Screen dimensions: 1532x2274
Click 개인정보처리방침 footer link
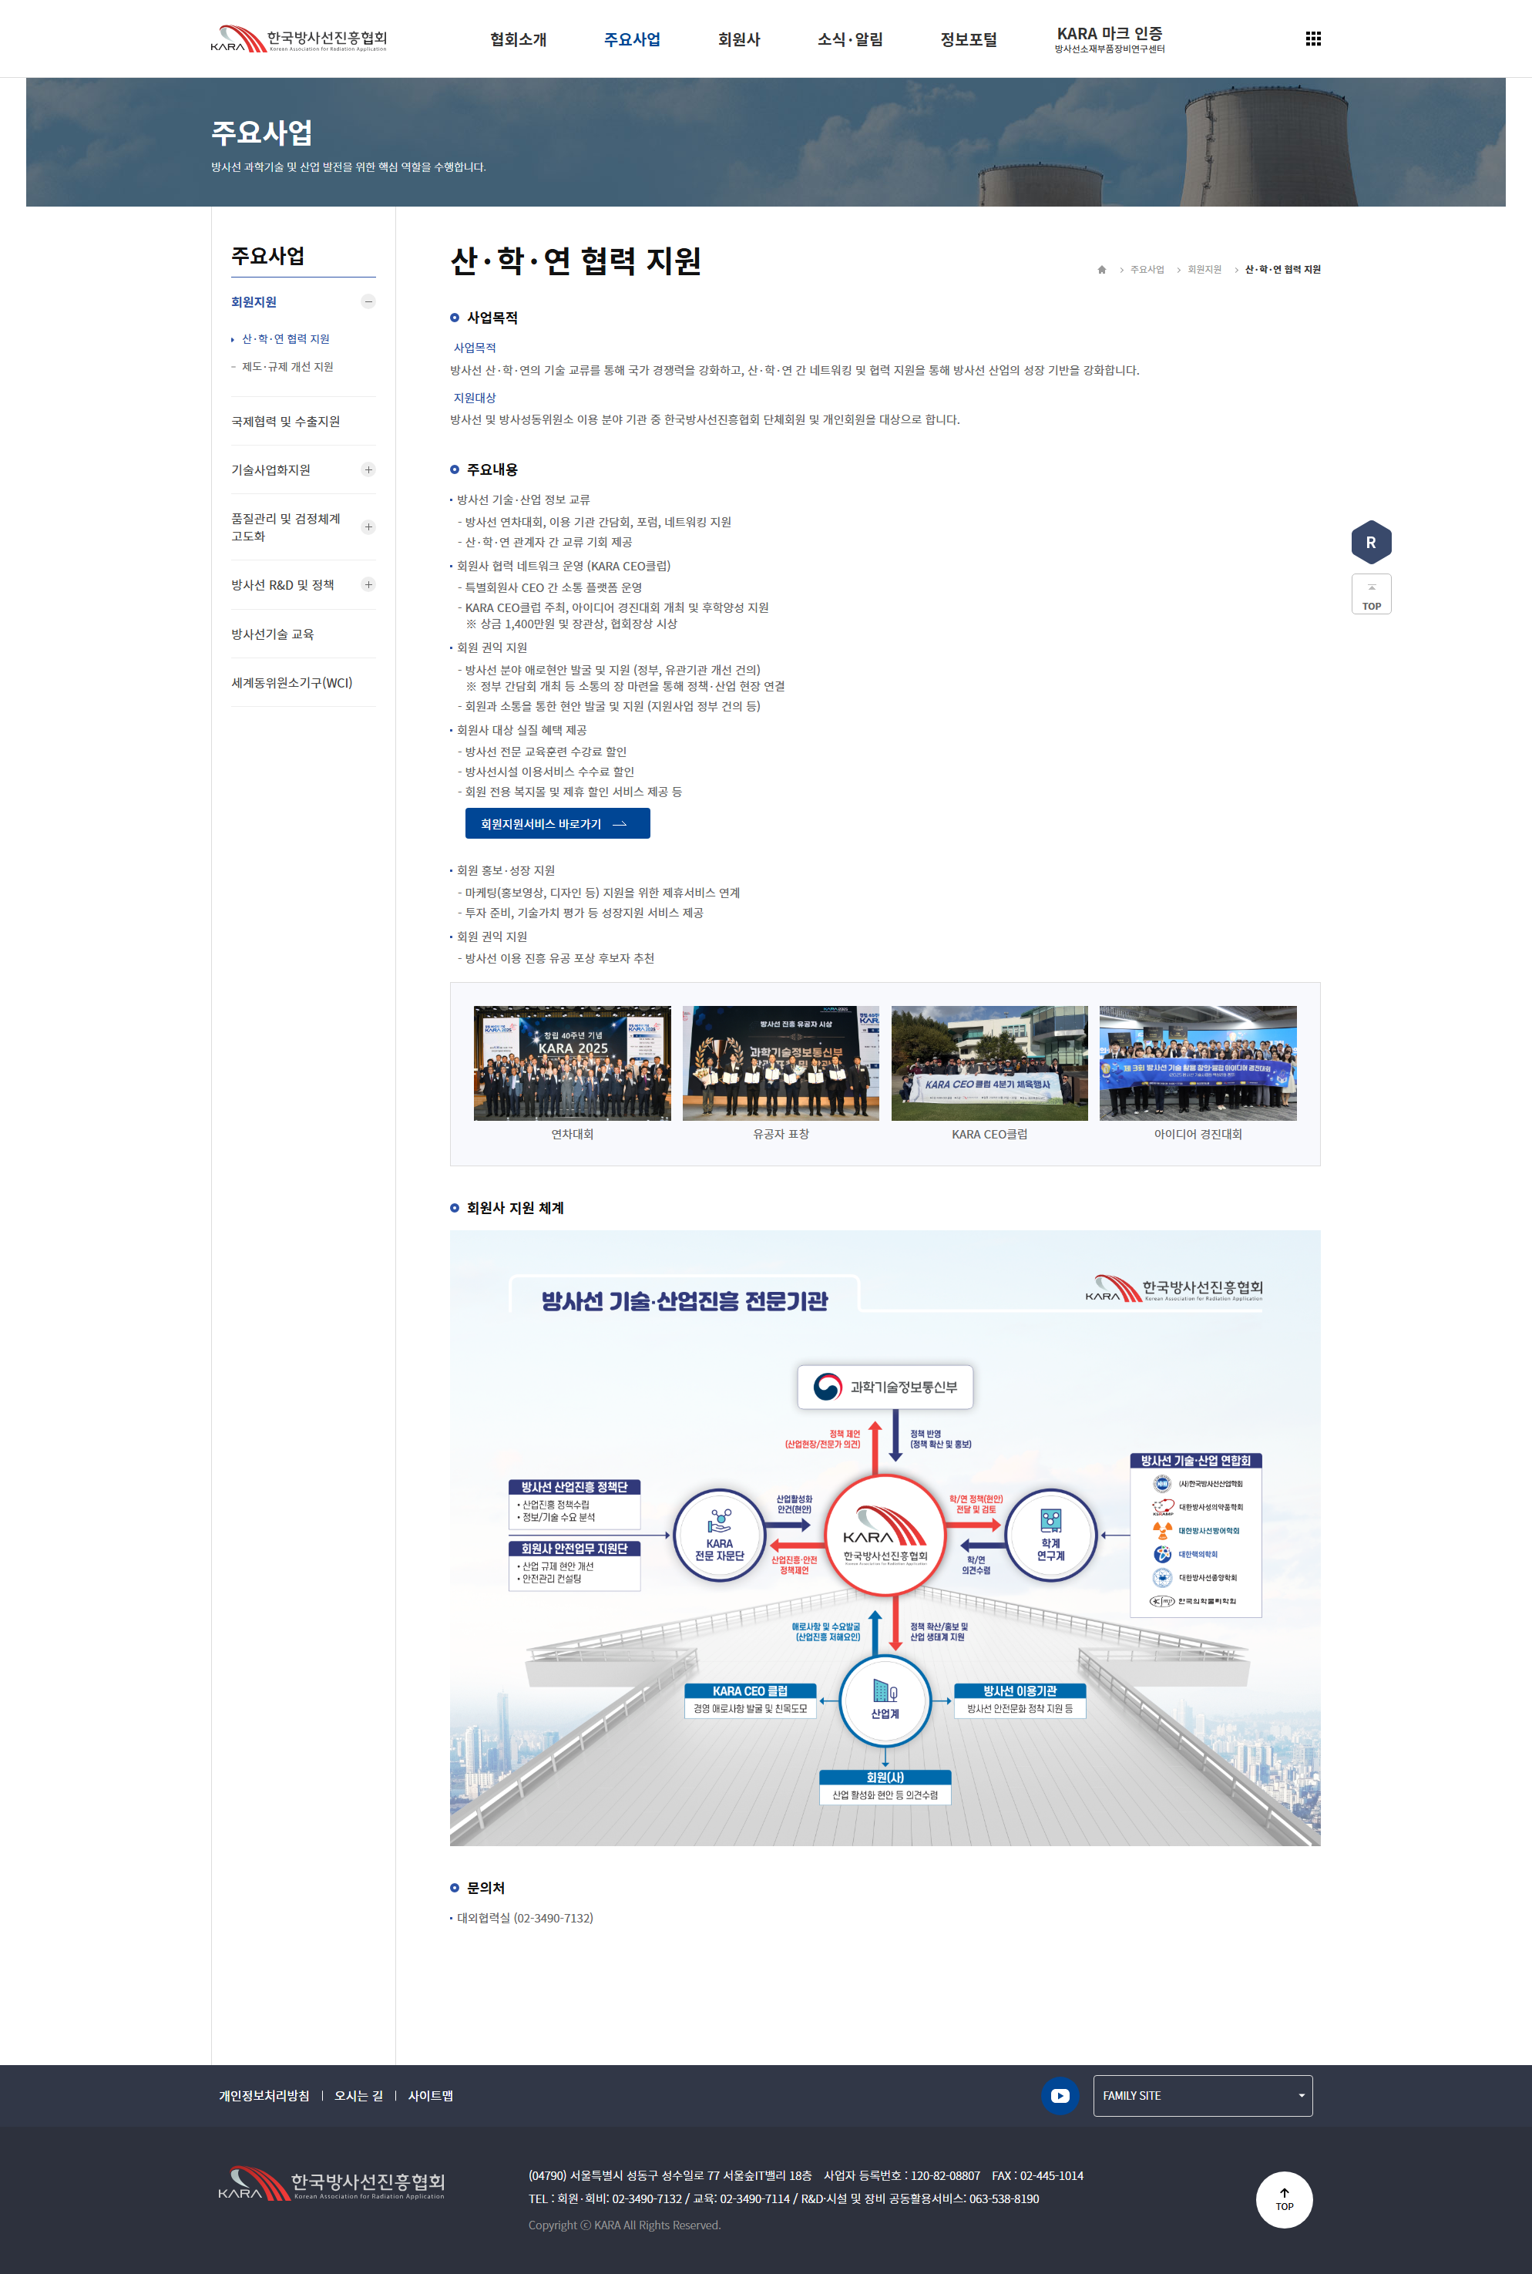pyautogui.click(x=264, y=2095)
